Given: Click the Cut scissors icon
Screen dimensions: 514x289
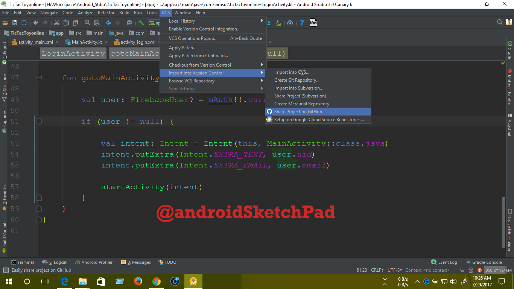Looking at the screenshot, I should click(x=57, y=23).
